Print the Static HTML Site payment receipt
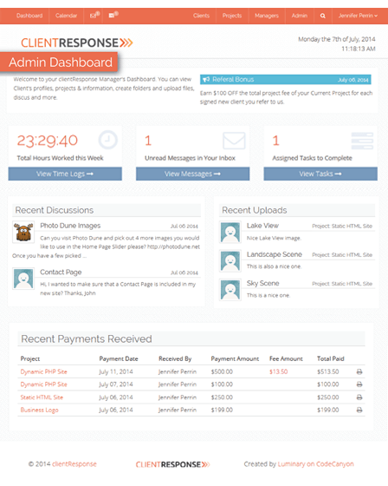388x486 pixels. 359,397
